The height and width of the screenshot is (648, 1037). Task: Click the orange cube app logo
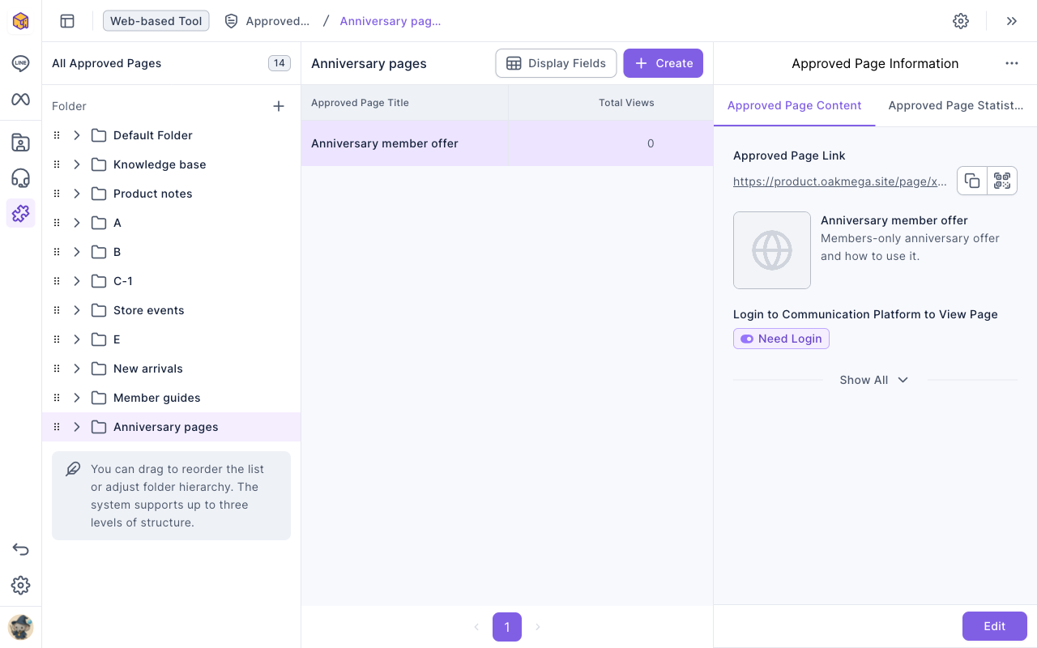click(20, 21)
